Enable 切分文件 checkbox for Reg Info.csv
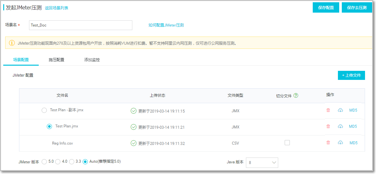 point(287,143)
